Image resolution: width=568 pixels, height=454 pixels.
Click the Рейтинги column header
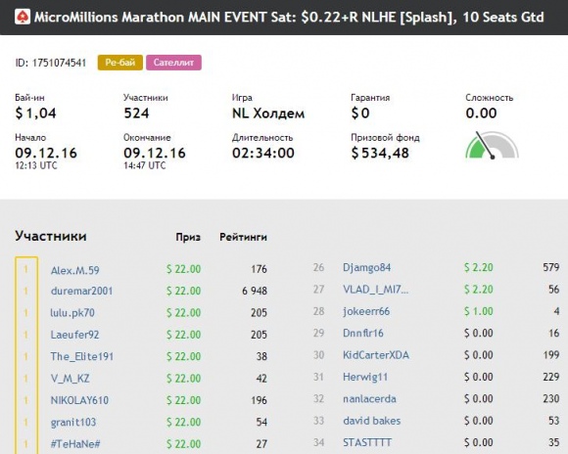(244, 237)
